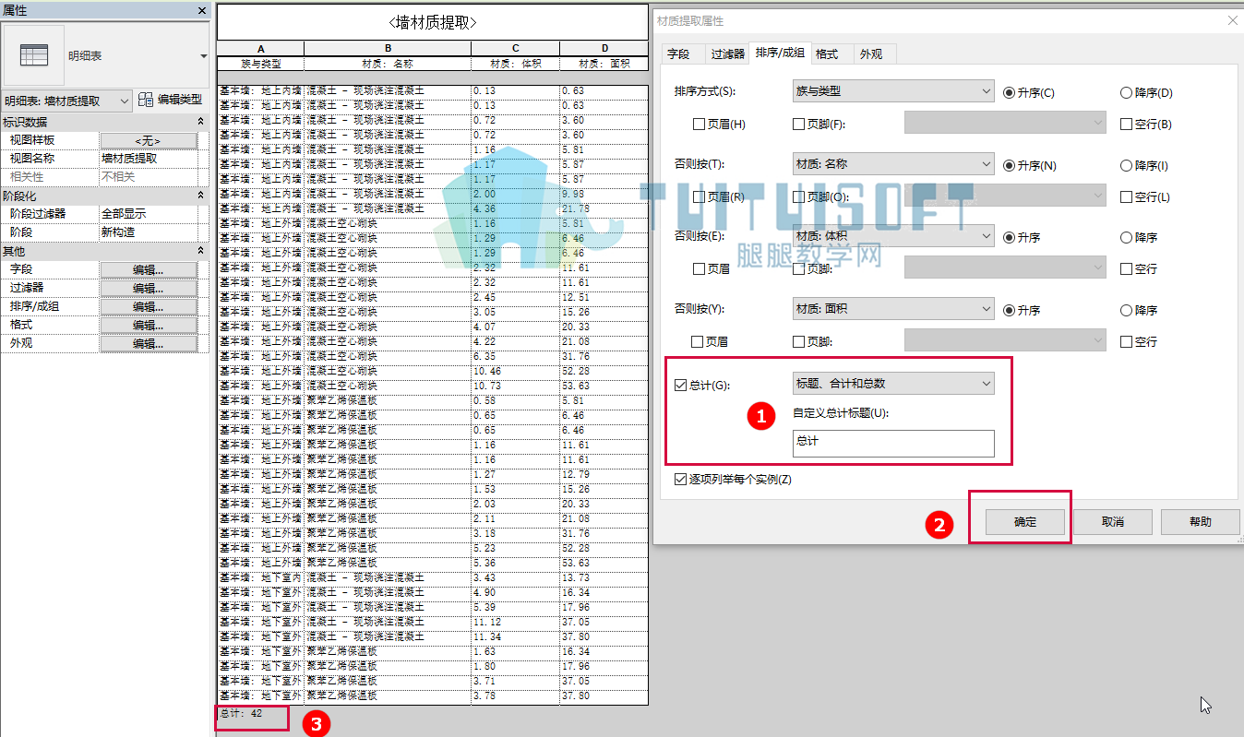The height and width of the screenshot is (737, 1244).
Task: Enable 空行(B) checkbox
Action: 1126,125
